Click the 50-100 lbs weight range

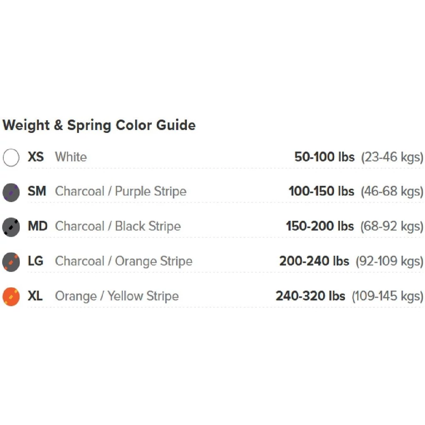coord(324,157)
